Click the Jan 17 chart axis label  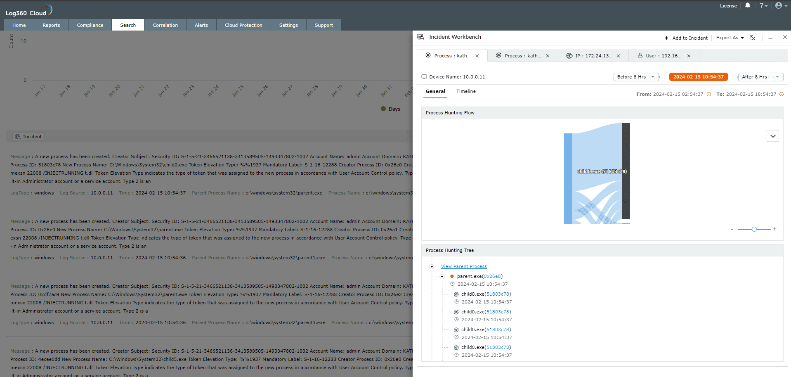39,91
